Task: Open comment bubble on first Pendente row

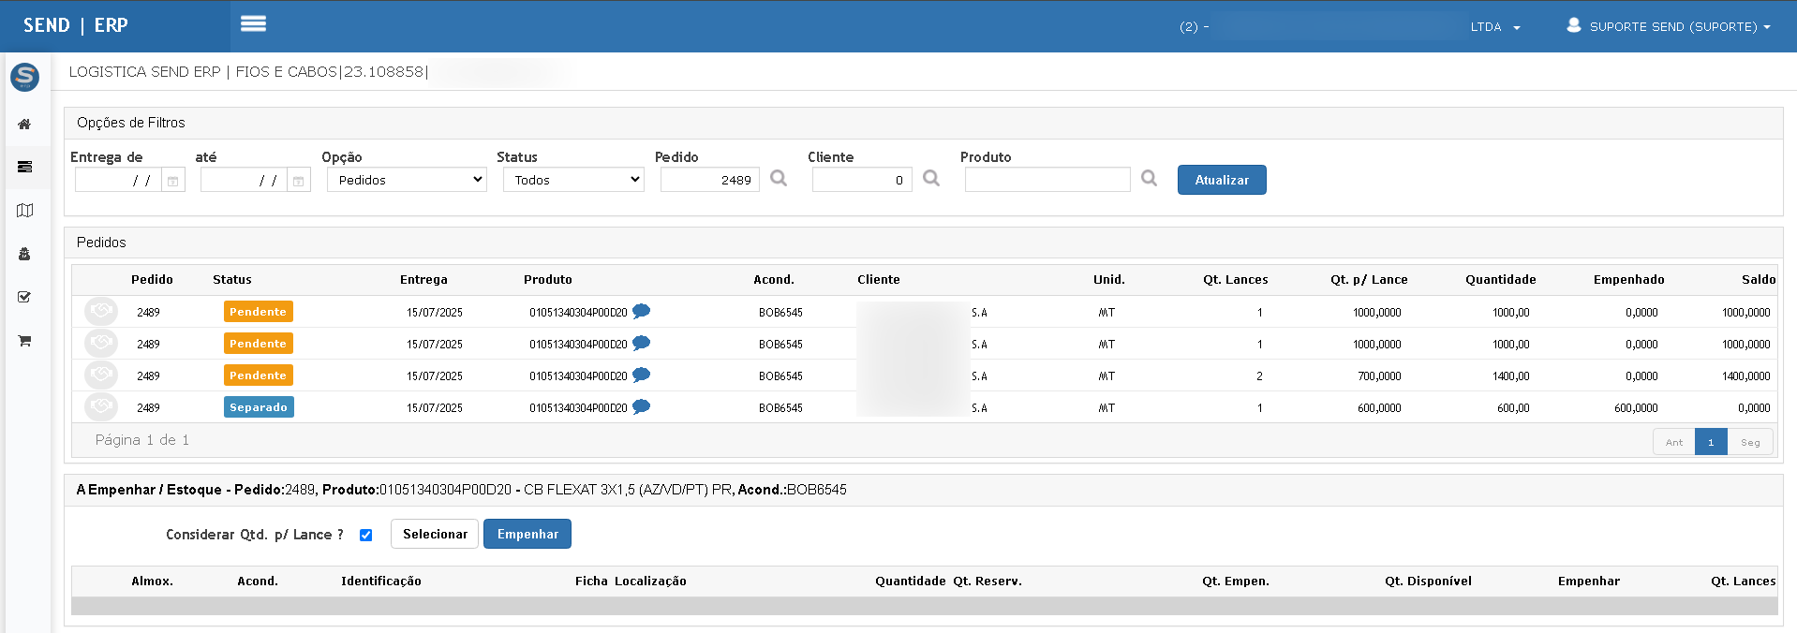Action: [x=641, y=311]
